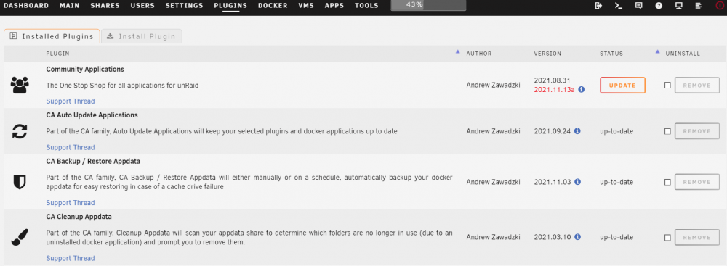
Task: Open the Tools menu
Action: point(366,6)
